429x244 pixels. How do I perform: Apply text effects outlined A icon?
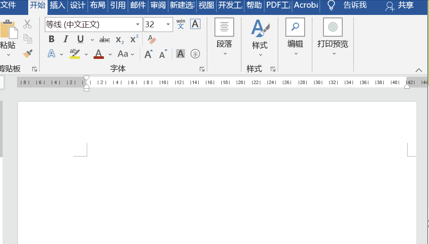pyautogui.click(x=51, y=54)
